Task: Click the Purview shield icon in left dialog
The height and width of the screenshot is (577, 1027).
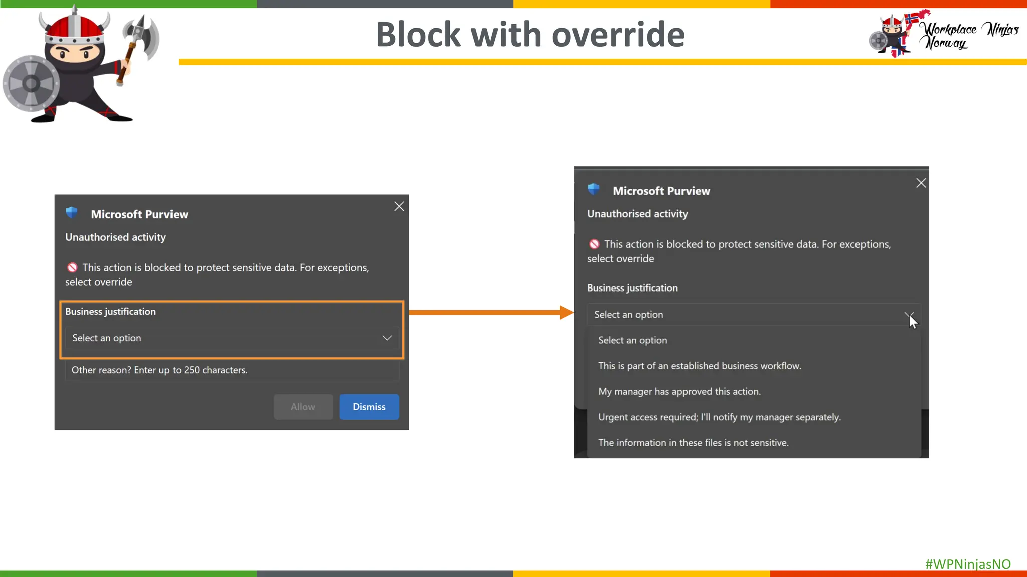Action: click(x=72, y=213)
